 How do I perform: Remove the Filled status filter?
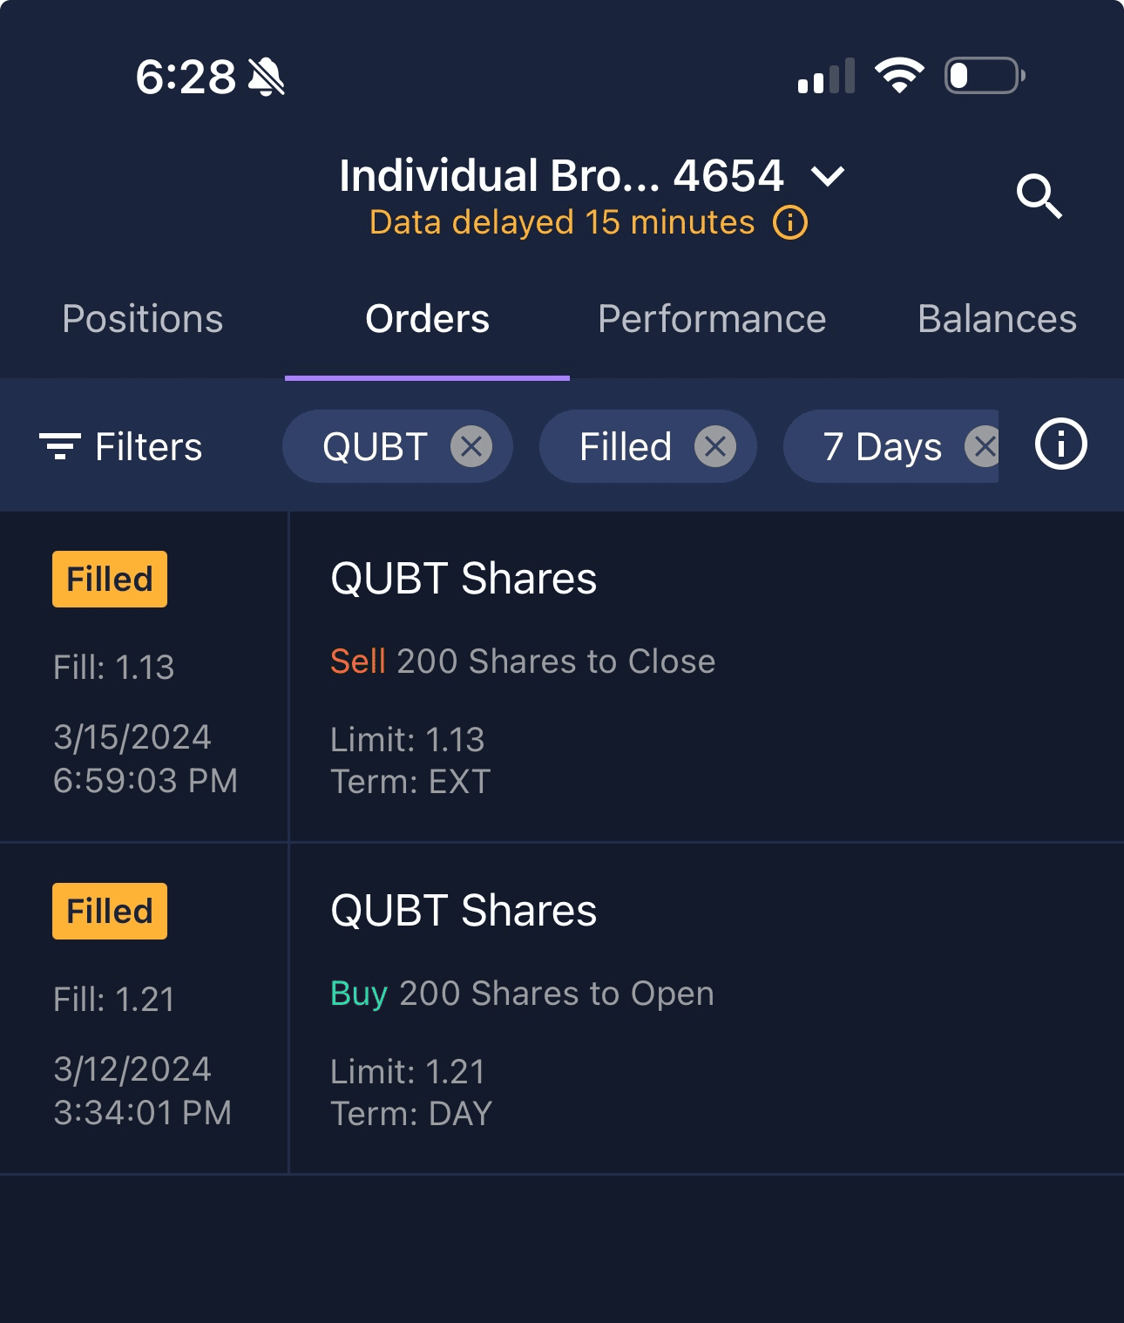tap(715, 447)
